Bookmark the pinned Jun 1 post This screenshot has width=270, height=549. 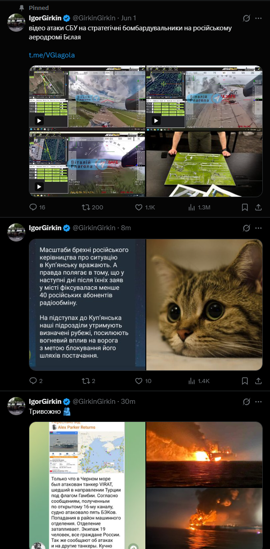click(244, 207)
